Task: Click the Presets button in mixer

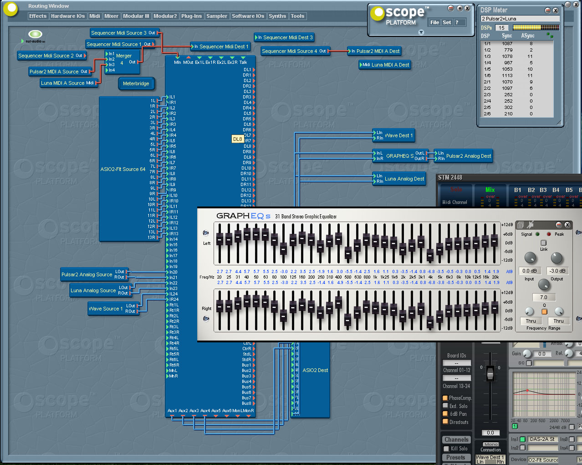Action: pos(455,457)
